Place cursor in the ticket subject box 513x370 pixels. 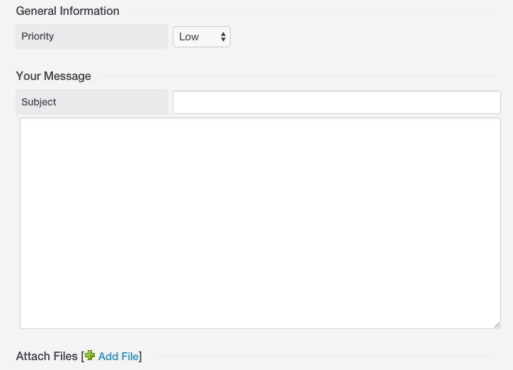pyautogui.click(x=337, y=102)
